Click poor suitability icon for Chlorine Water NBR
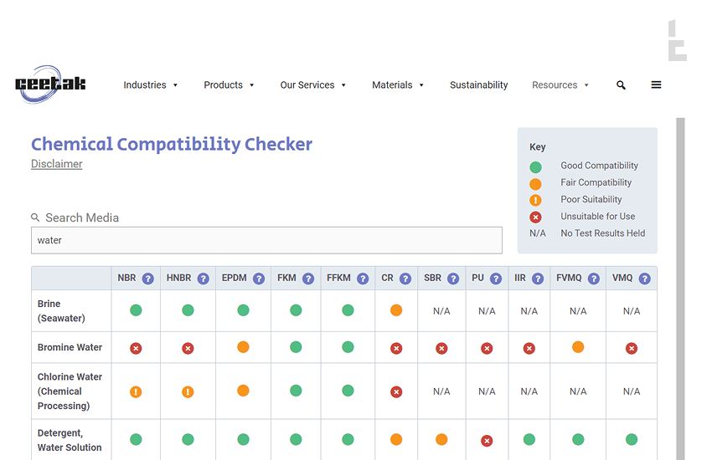Image resolution: width=712 pixels, height=460 pixels. pos(136,391)
